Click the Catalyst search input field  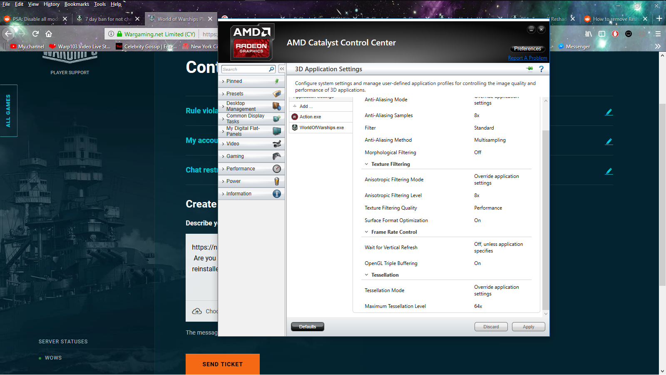click(x=245, y=69)
